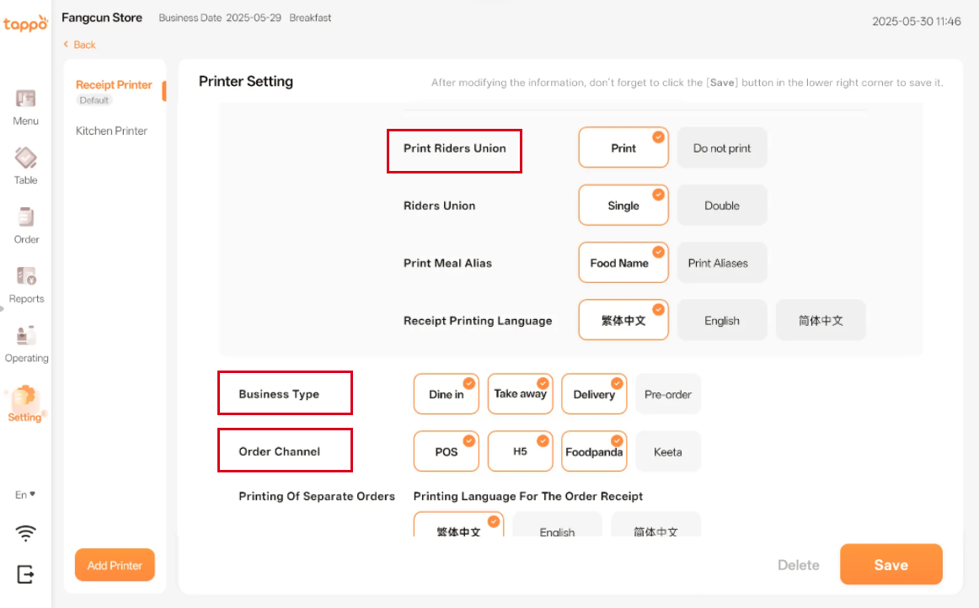
Task: Open the Operating icon in sidebar
Action: coord(26,335)
